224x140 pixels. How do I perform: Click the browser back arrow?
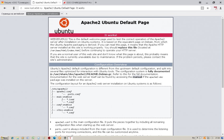pyautogui.click(x=5, y=8)
